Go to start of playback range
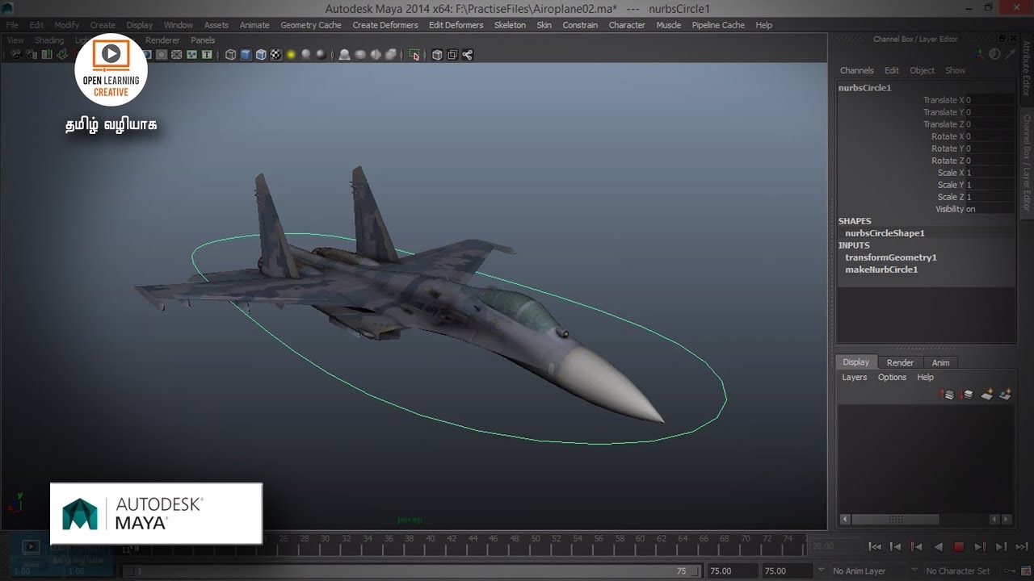The width and height of the screenshot is (1034, 581). coord(875,546)
